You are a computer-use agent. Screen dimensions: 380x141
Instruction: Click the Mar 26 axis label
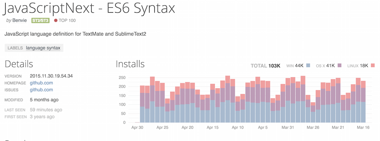coord(313,127)
